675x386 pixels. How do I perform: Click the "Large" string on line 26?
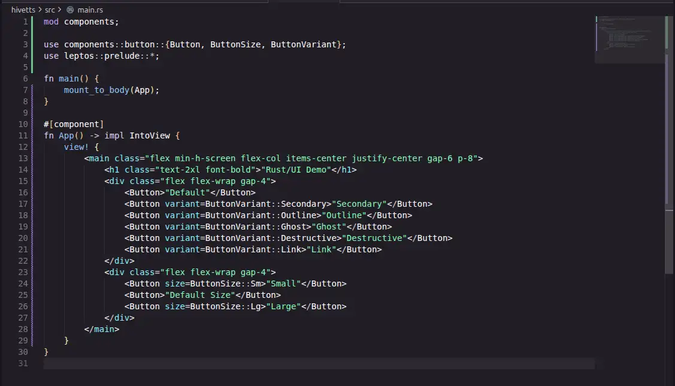tap(283, 306)
